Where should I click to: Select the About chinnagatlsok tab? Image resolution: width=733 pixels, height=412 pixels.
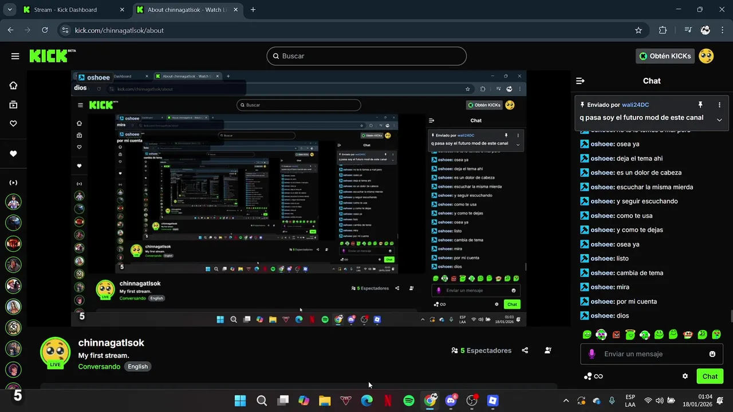point(187,10)
